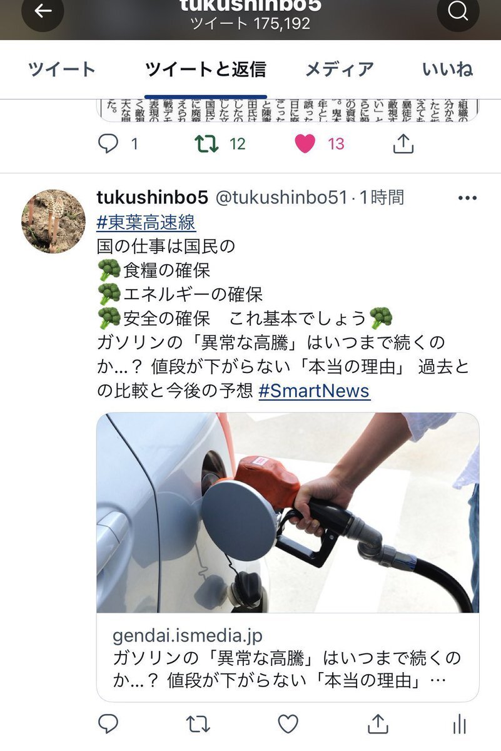Open the gas pump article image
The width and height of the screenshot is (501, 751).
pos(288,513)
